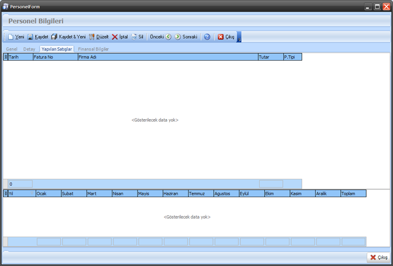
Task: Go to next record with Sonraki
Action: [178, 37]
